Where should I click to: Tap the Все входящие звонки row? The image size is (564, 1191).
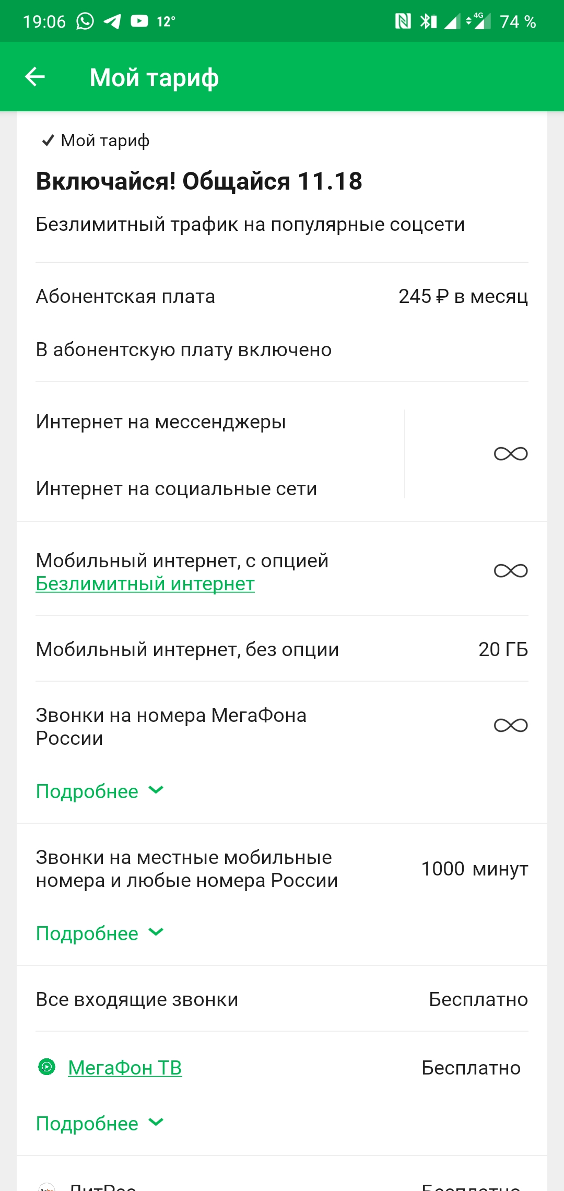(x=282, y=999)
